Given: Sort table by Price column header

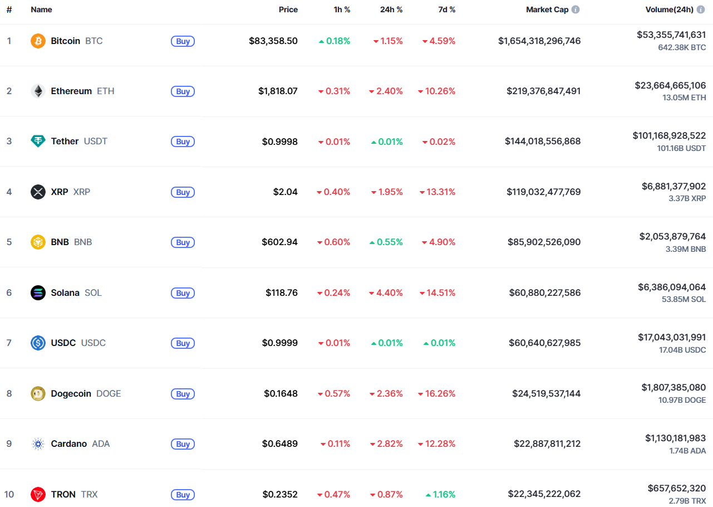Looking at the screenshot, I should point(288,9).
